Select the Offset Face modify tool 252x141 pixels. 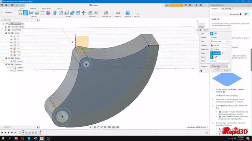point(78,13)
